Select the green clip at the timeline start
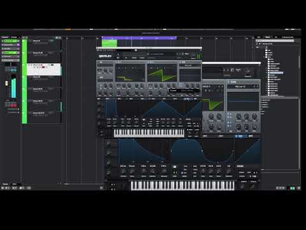This screenshot has width=306, height=230. [x=110, y=43]
